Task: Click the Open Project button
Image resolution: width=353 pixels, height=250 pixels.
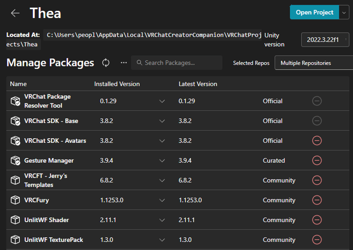Action: (x=314, y=12)
